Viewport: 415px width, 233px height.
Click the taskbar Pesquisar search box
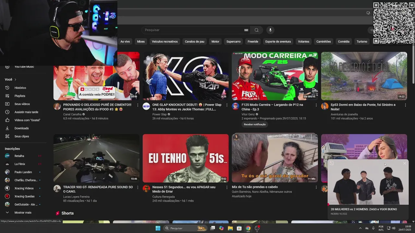(185, 228)
